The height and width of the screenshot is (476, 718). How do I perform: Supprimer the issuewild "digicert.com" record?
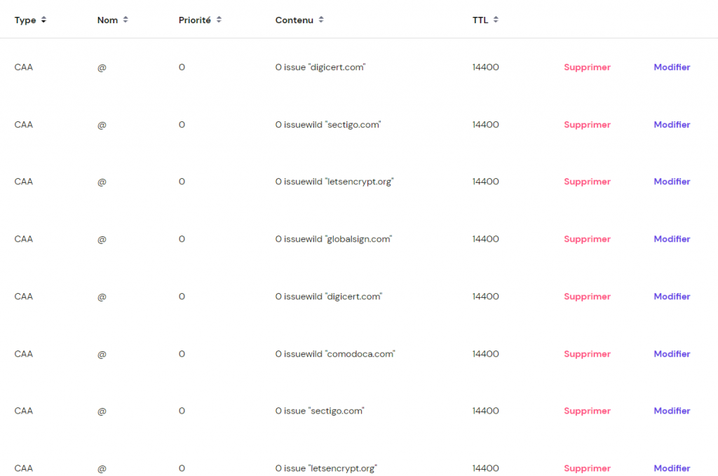tap(587, 297)
